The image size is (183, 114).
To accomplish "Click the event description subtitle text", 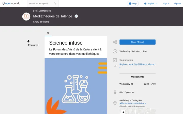I will (x=75, y=51).
